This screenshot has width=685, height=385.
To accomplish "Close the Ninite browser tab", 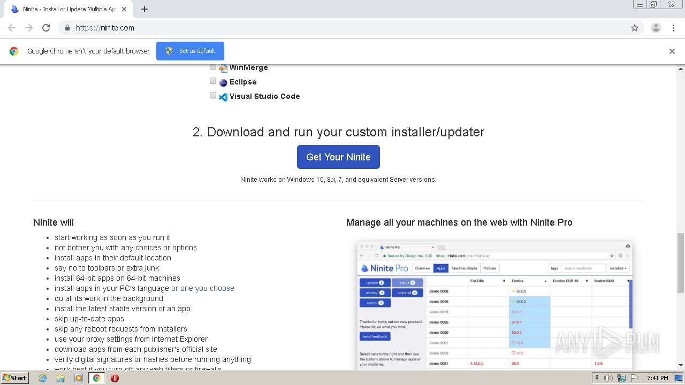I will tap(125, 9).
